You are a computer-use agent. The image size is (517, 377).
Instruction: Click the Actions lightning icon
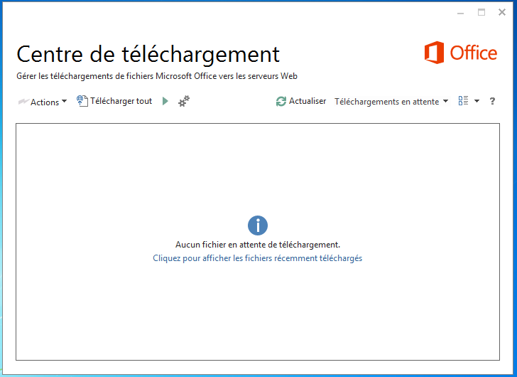(23, 102)
